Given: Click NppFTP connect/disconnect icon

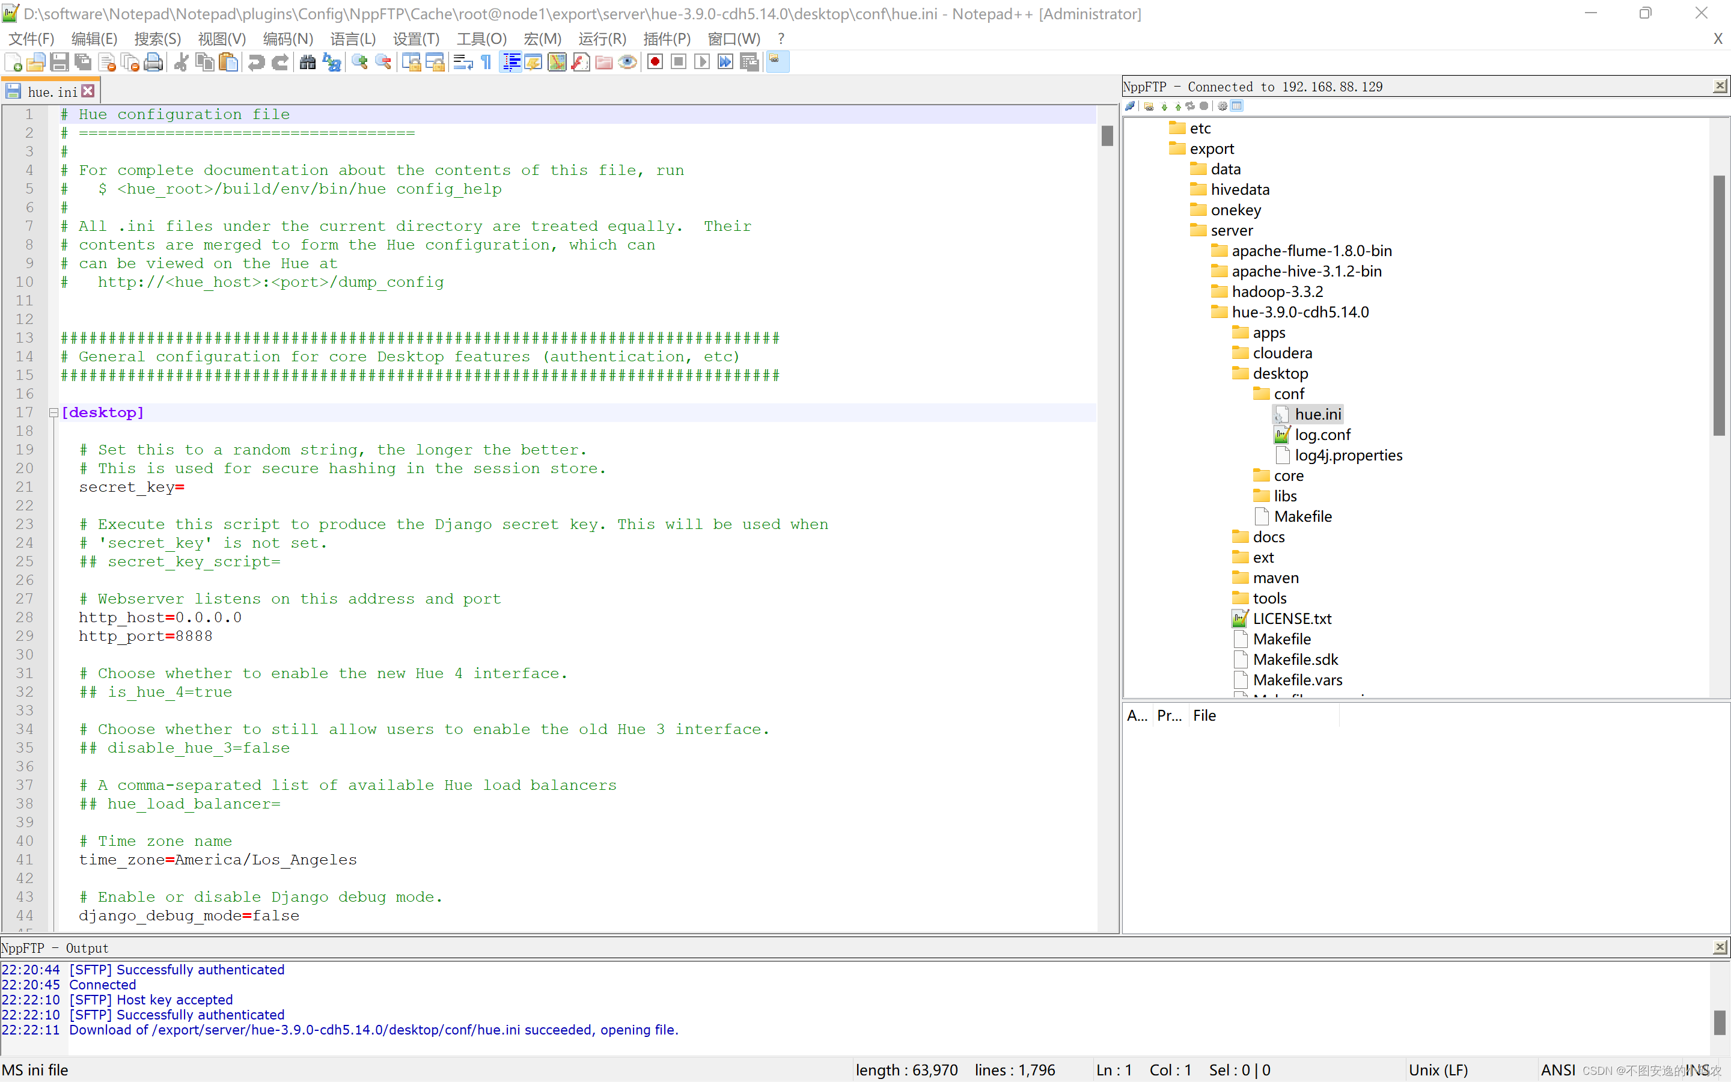Looking at the screenshot, I should tap(1130, 106).
